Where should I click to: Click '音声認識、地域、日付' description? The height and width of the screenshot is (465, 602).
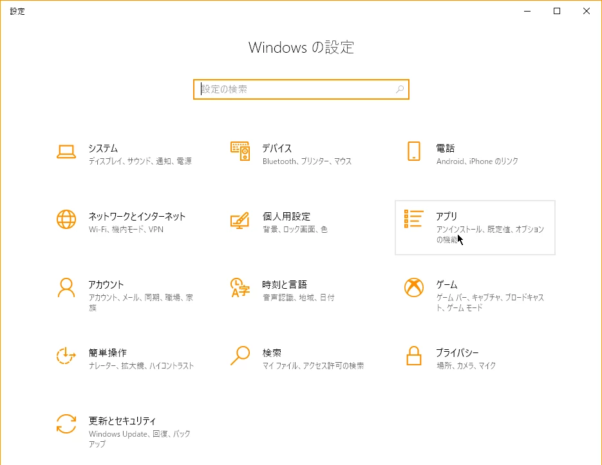[x=298, y=297]
